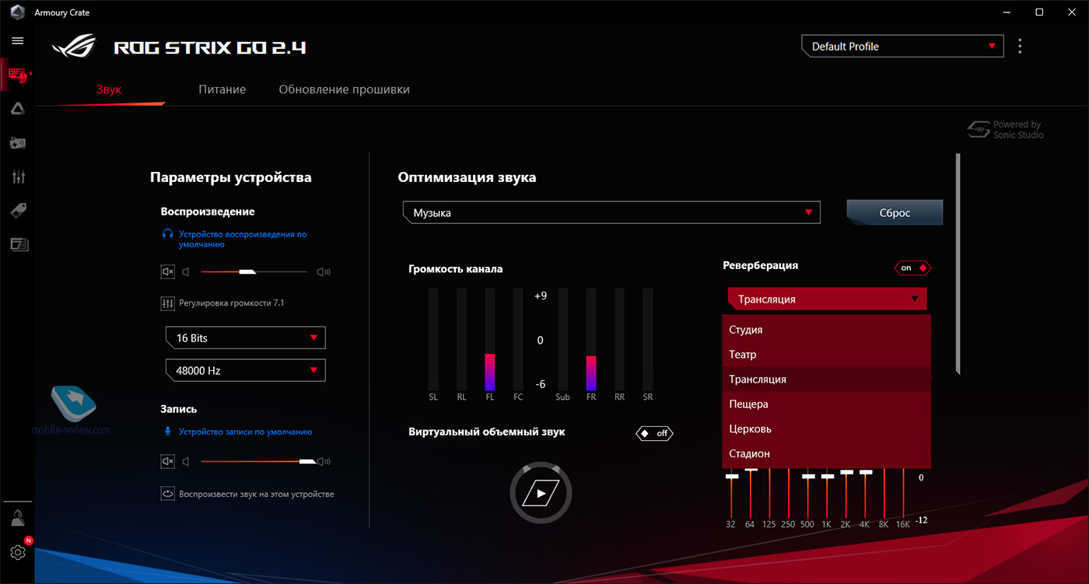Click the FL channel volume bar
Screen dimensions: 1089x584
pos(490,339)
